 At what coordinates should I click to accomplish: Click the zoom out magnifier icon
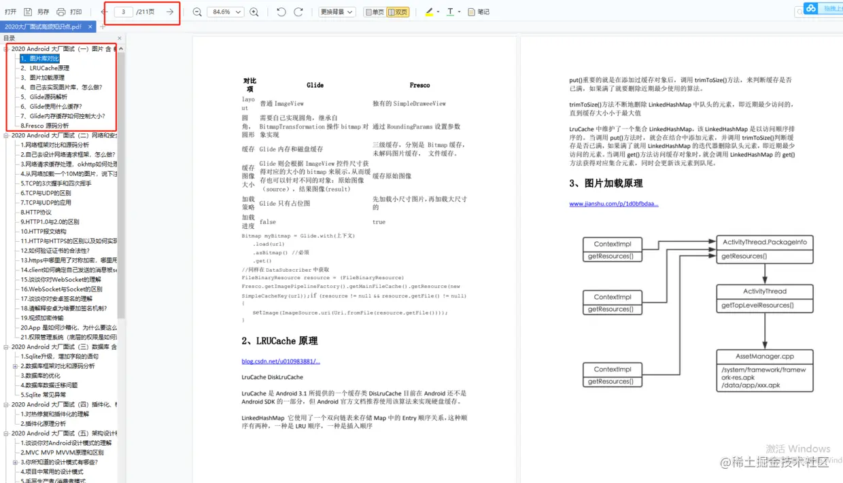point(197,12)
